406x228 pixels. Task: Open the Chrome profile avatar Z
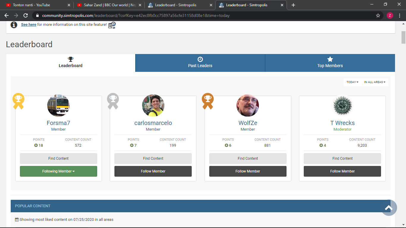coord(390,15)
